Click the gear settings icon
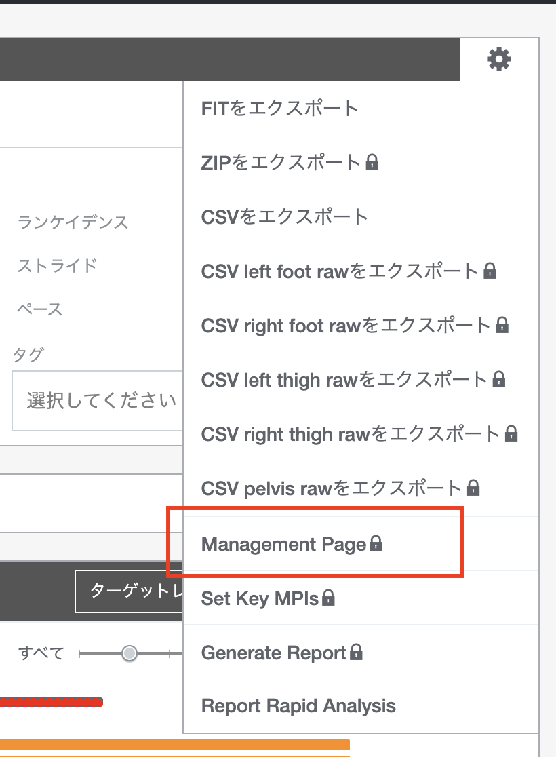 (x=499, y=60)
